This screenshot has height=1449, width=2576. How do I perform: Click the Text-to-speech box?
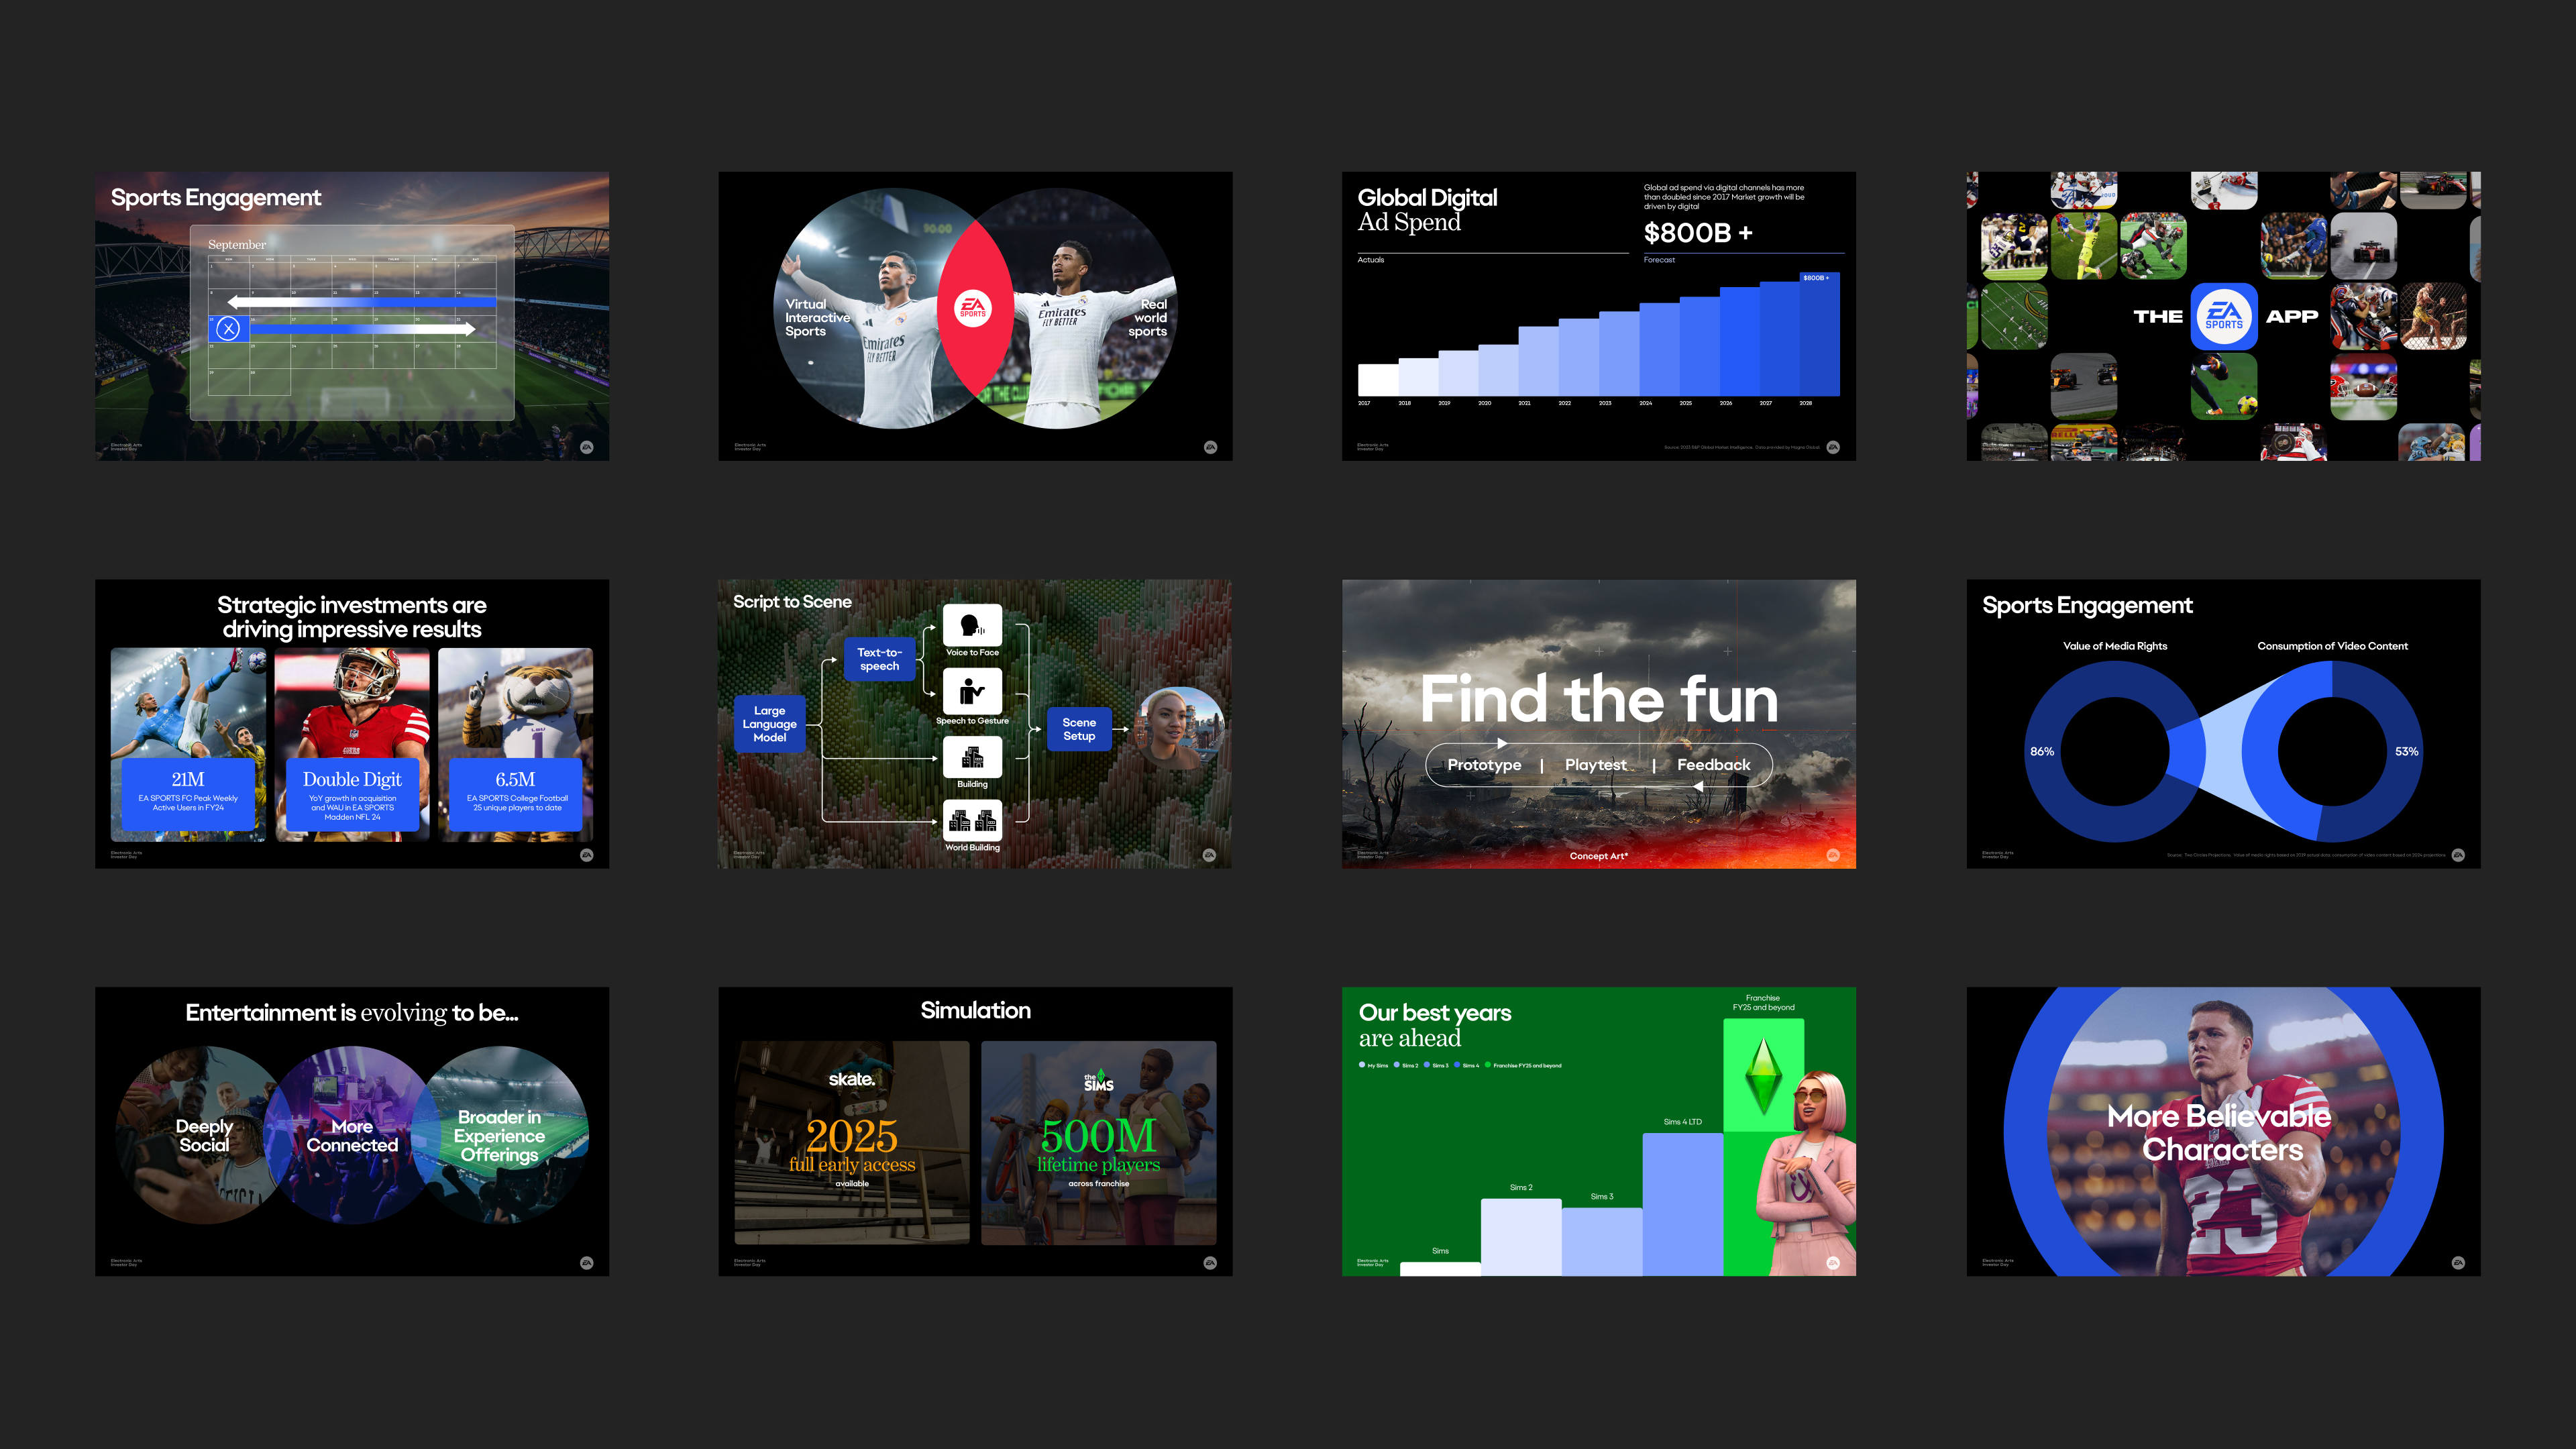[879, 659]
